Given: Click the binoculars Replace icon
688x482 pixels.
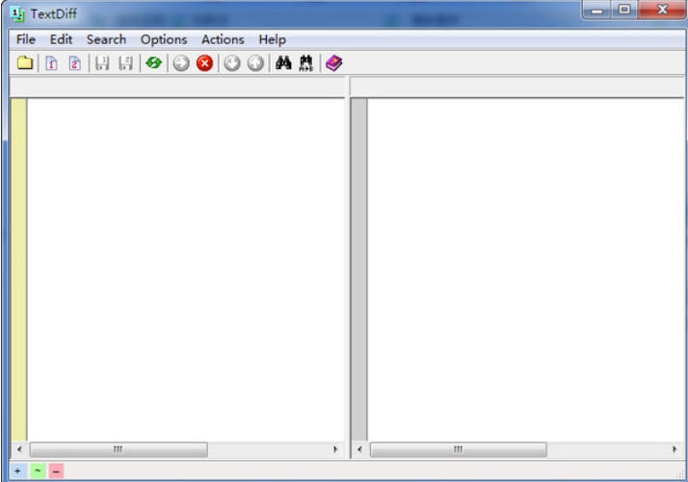Looking at the screenshot, I should point(306,63).
